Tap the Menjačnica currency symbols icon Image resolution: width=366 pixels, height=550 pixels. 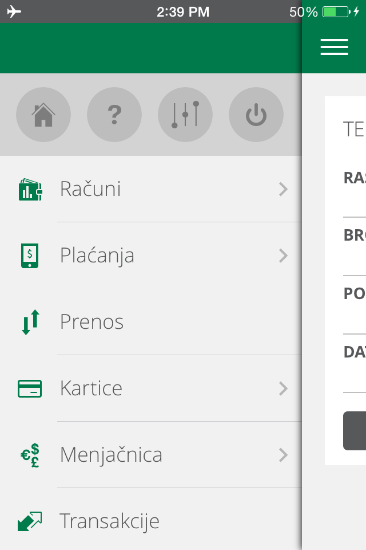[30, 455]
